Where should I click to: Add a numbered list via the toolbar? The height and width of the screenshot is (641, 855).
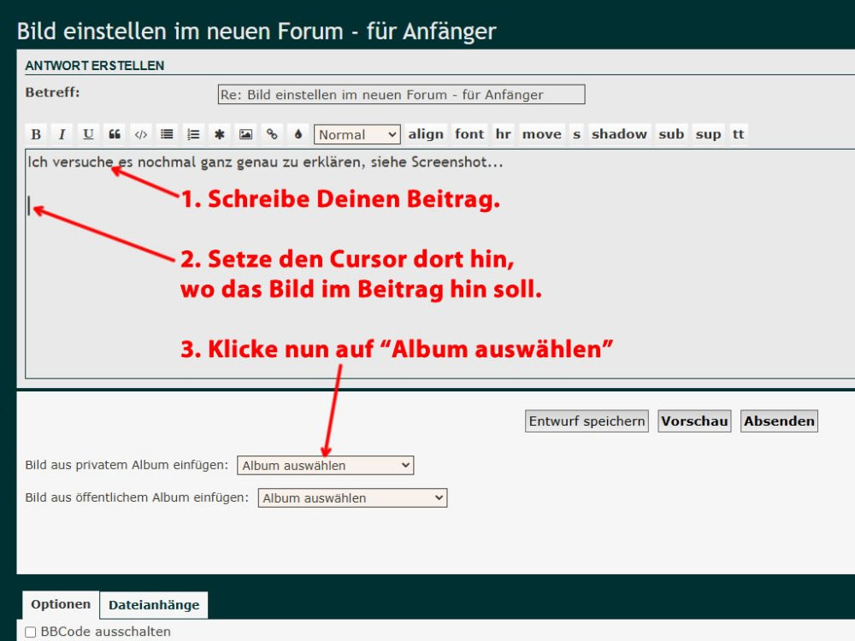pos(193,134)
